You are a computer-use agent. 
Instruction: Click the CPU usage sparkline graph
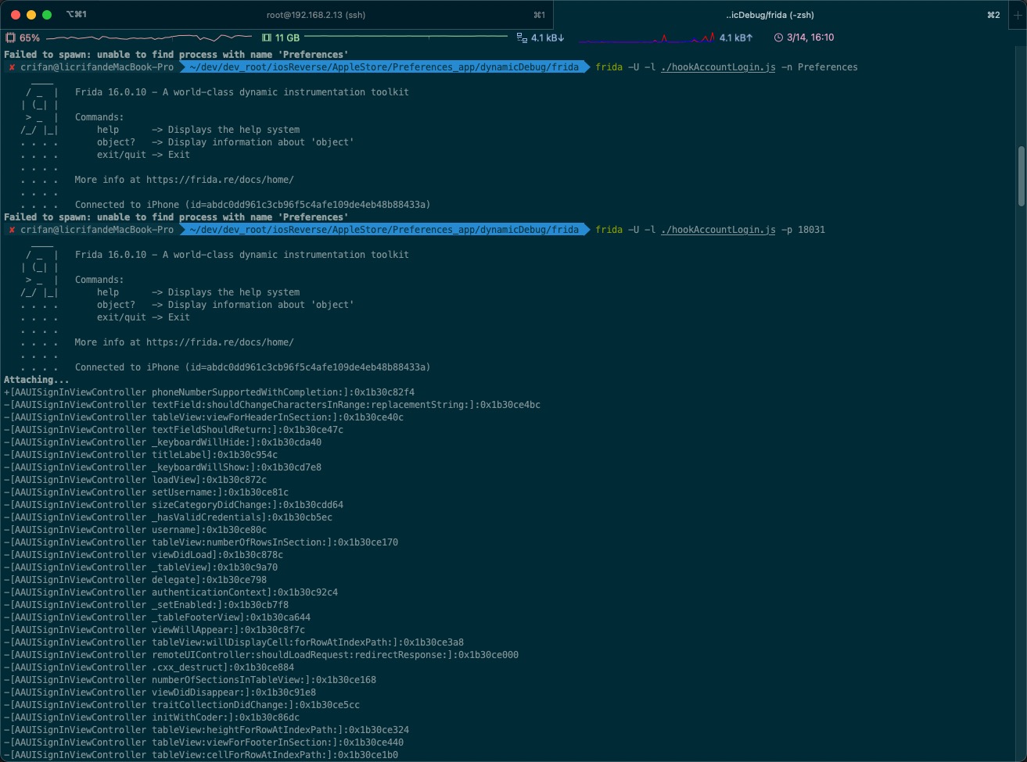point(150,38)
